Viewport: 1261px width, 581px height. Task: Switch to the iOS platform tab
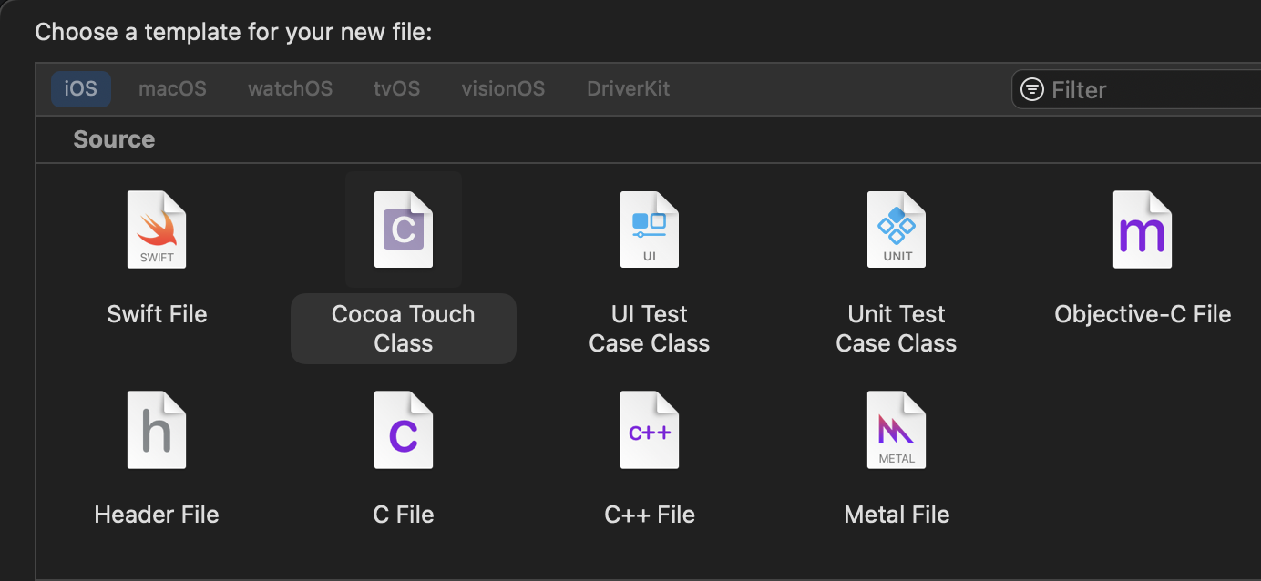click(x=81, y=89)
